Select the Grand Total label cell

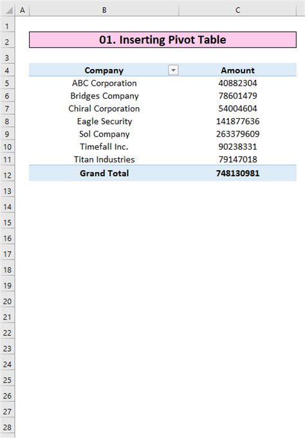pyautogui.click(x=104, y=173)
